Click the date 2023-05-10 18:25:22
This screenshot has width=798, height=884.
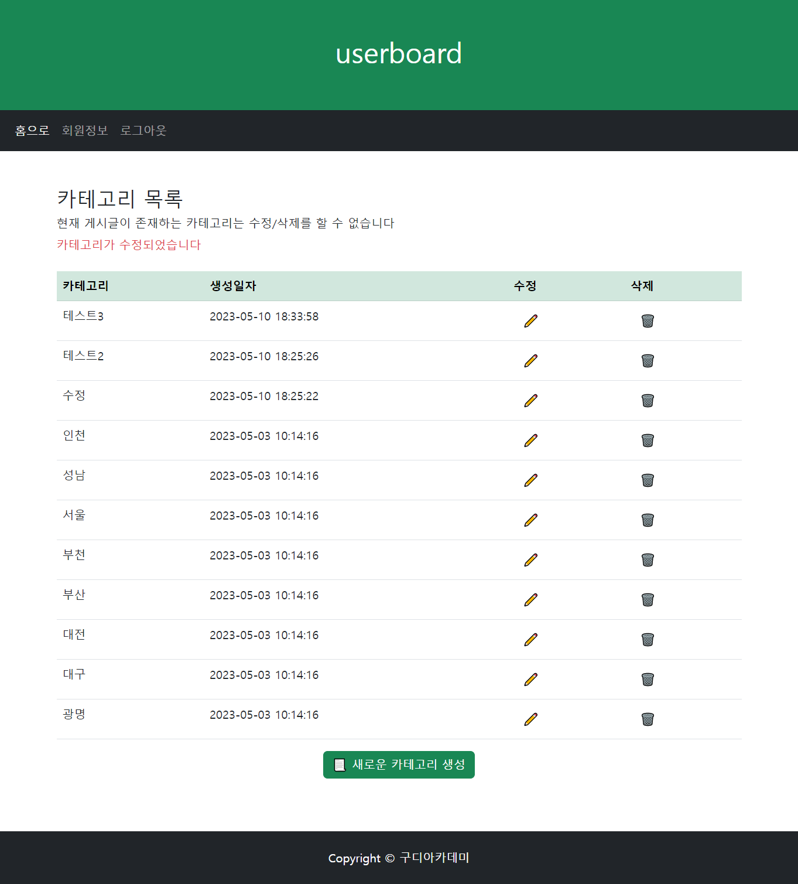coord(264,396)
